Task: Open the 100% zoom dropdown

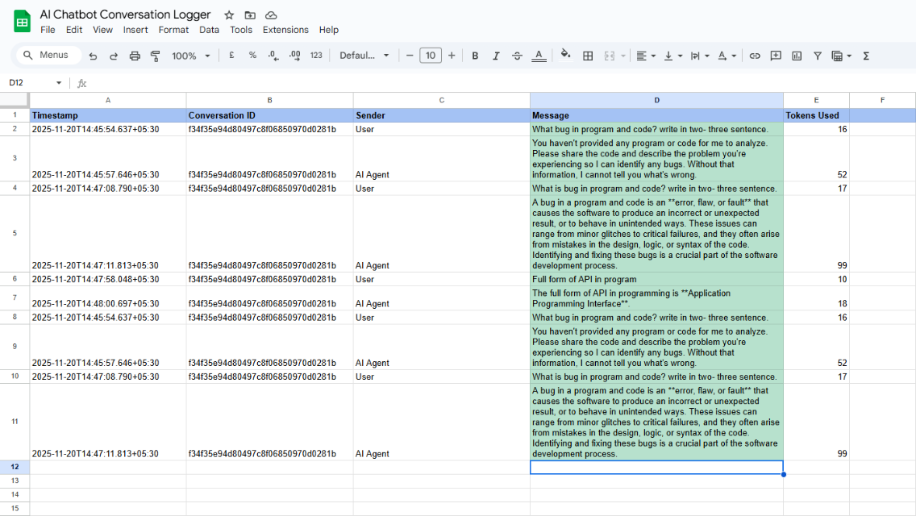Action: pyautogui.click(x=190, y=56)
